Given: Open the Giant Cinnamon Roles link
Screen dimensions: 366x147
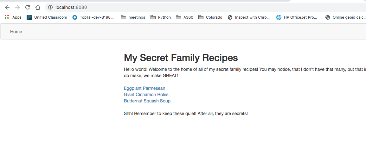Looking at the screenshot, I should [x=146, y=95].
